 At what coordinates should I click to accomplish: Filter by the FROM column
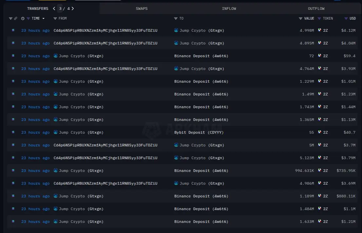[55, 18]
